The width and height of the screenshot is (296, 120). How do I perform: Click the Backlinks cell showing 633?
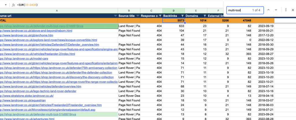[x=173, y=26]
